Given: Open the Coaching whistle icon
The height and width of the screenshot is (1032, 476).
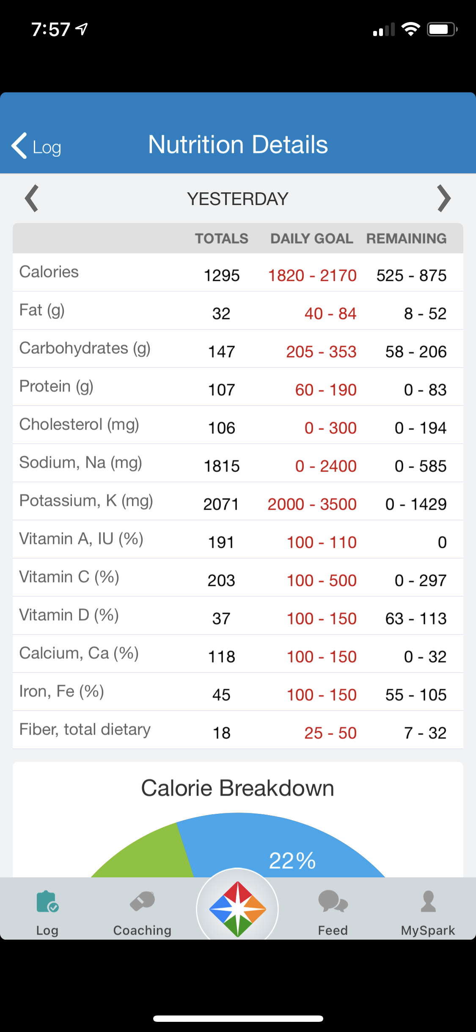Looking at the screenshot, I should click(143, 901).
